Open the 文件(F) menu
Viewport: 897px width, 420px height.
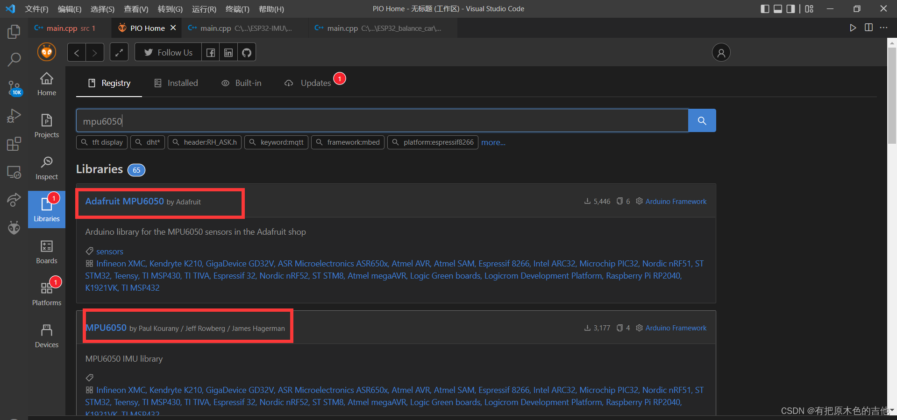[37, 9]
